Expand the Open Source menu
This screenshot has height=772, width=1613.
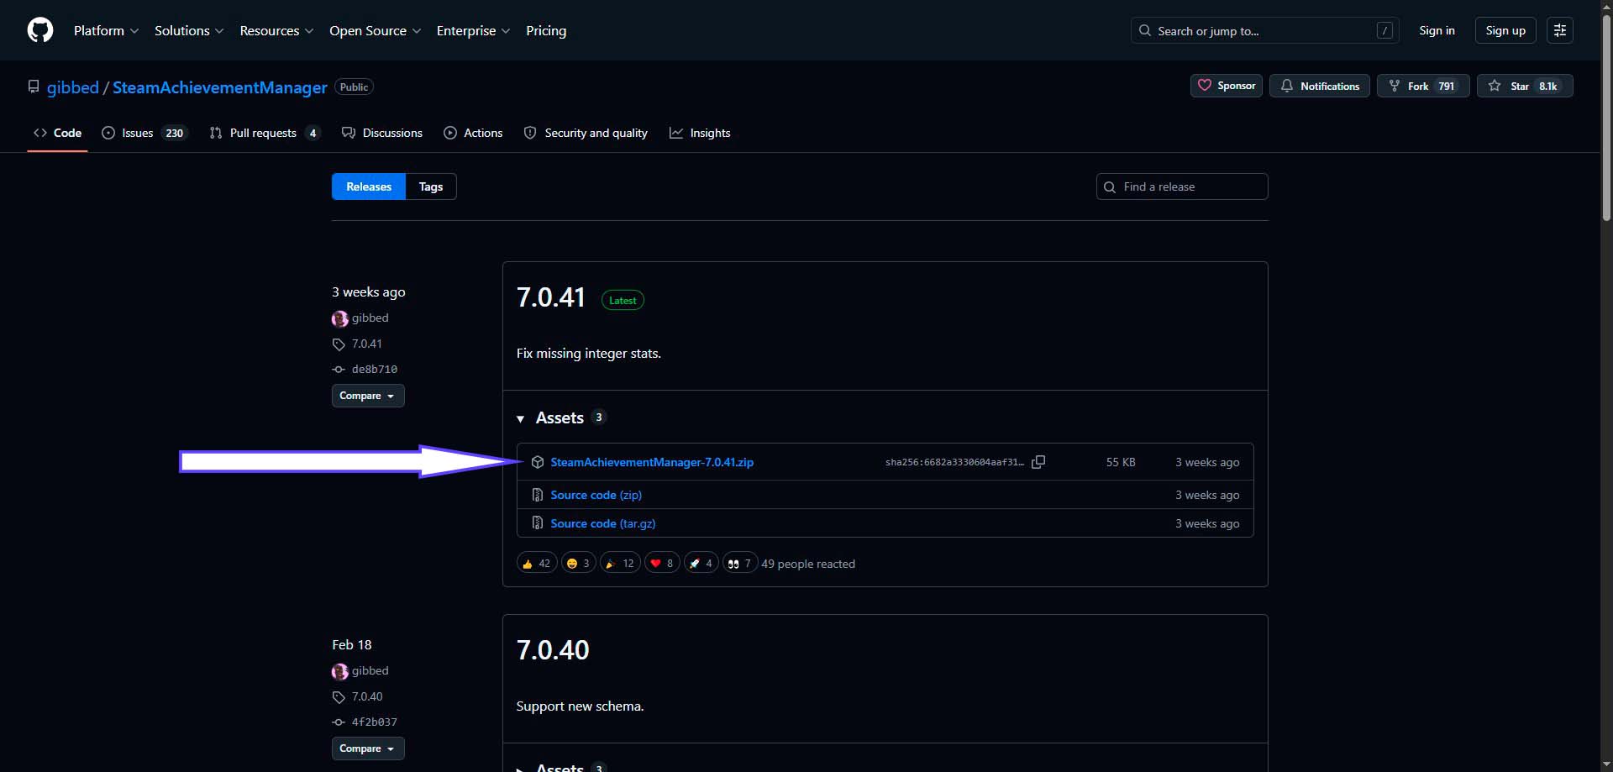click(x=375, y=30)
